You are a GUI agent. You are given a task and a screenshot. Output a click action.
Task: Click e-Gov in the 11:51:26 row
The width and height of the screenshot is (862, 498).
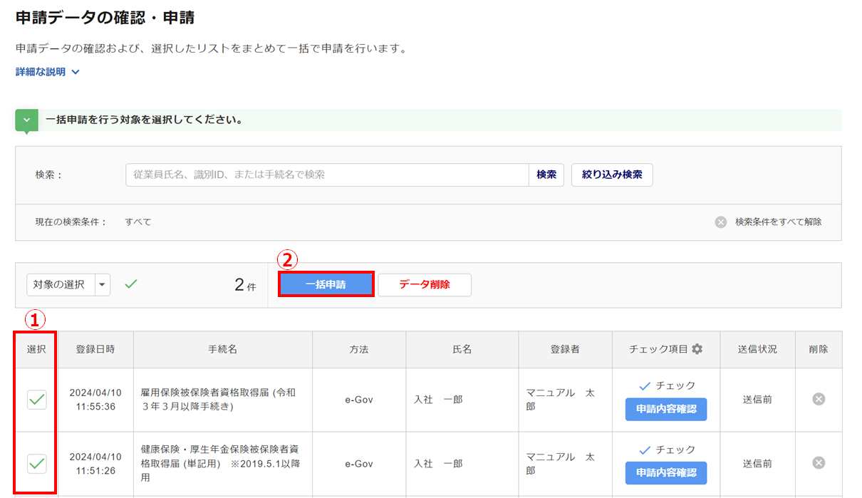[x=359, y=464]
